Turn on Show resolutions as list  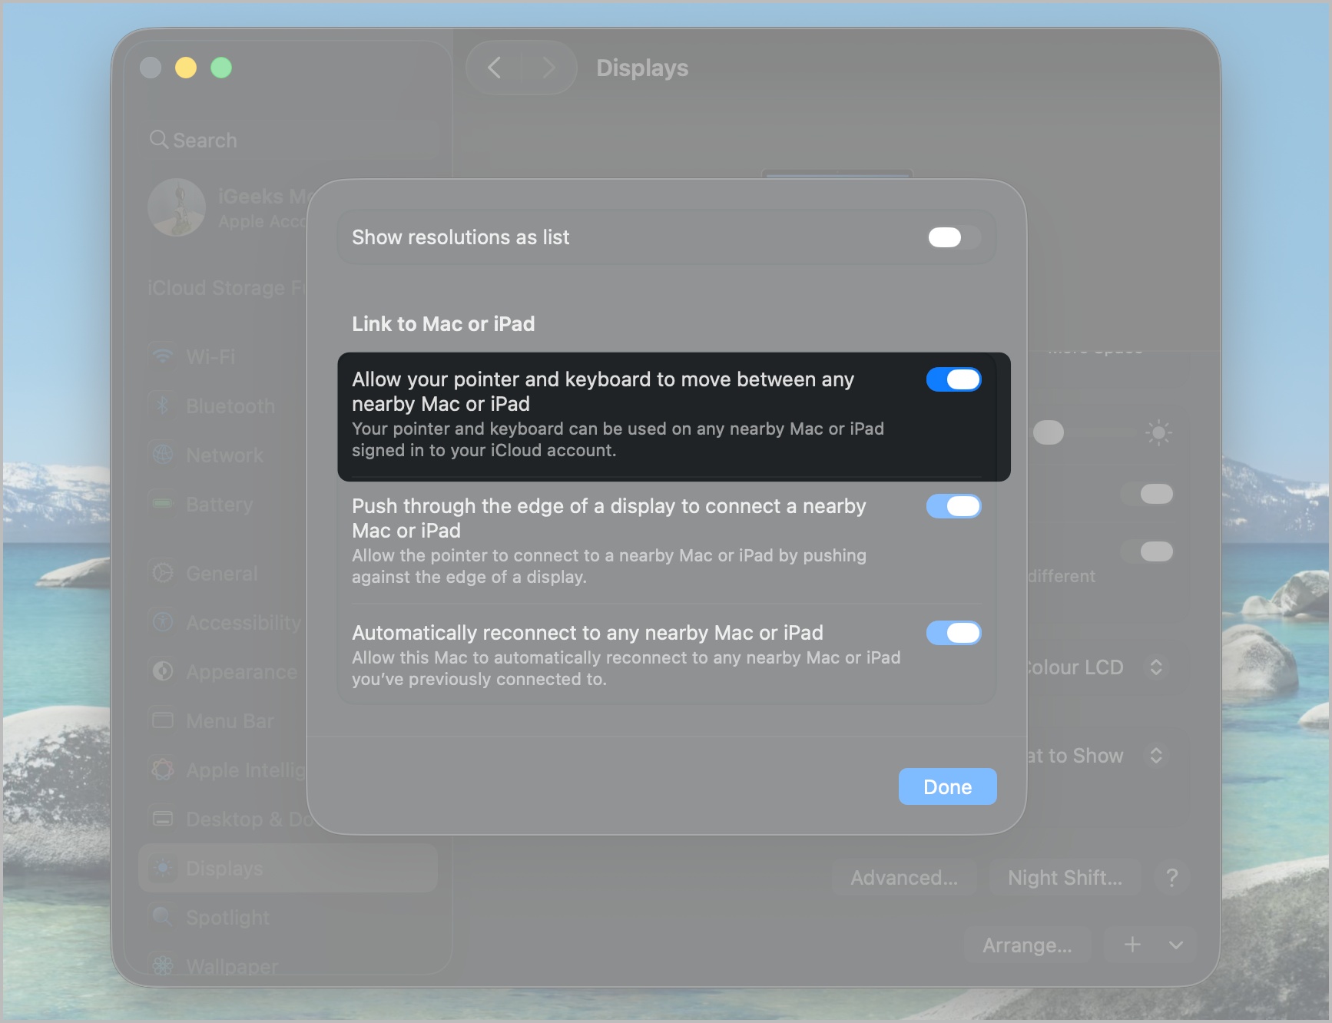pyautogui.click(x=952, y=237)
